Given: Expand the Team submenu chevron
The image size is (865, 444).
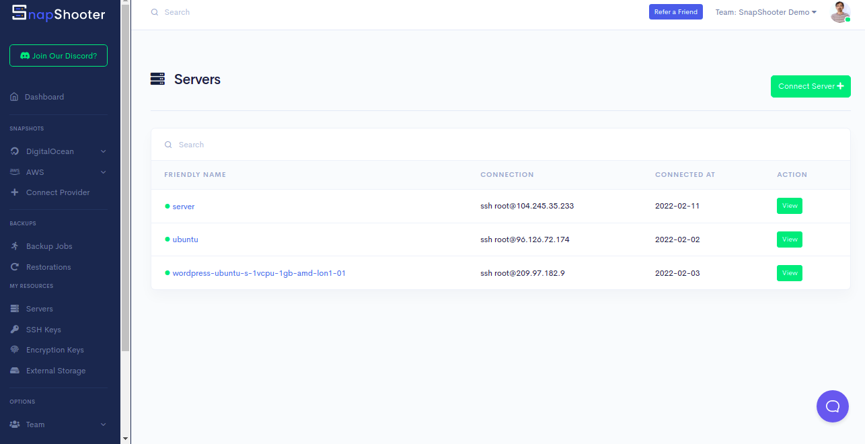Looking at the screenshot, I should pyautogui.click(x=104, y=424).
